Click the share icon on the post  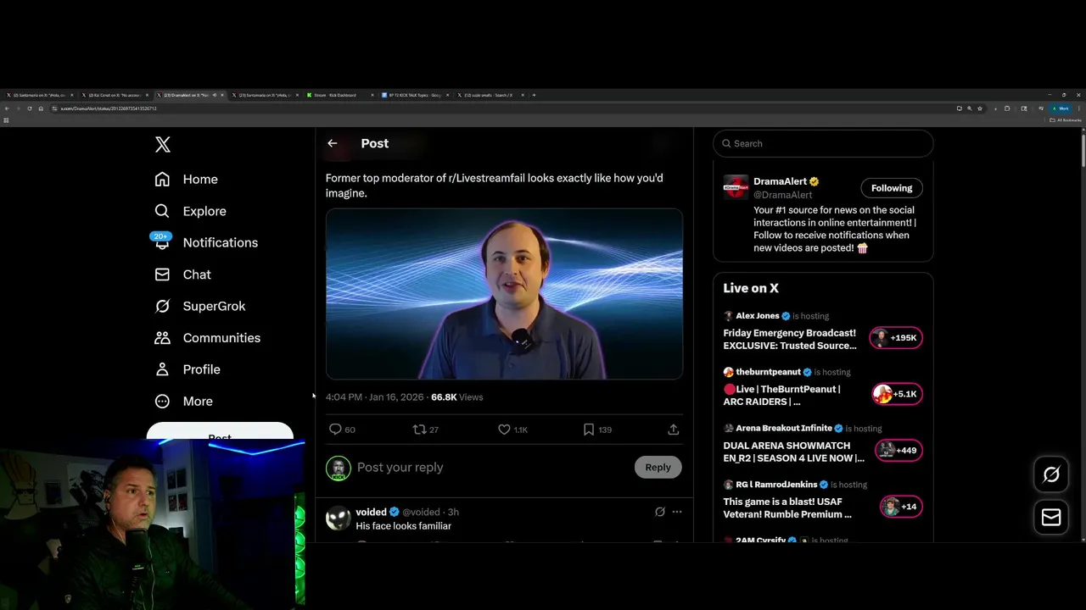point(673,430)
